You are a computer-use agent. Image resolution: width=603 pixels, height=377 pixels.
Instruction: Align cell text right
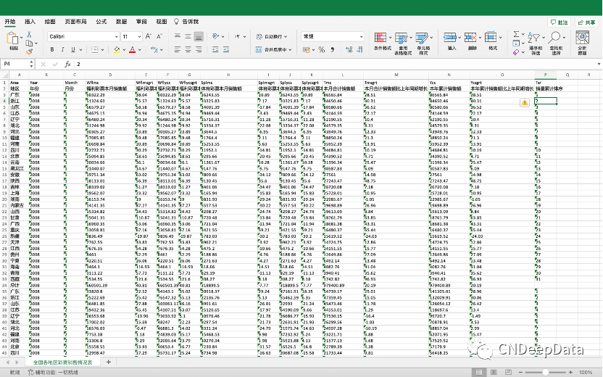pos(199,49)
